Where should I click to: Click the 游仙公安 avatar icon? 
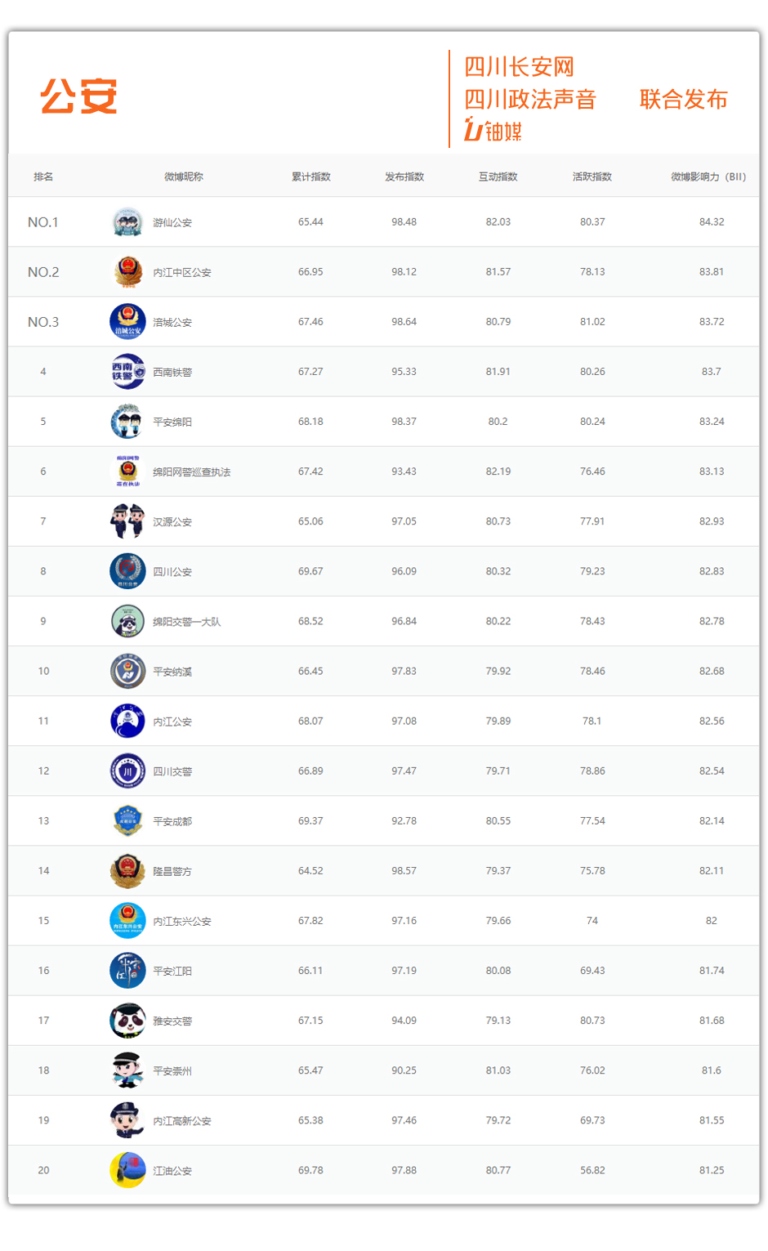(x=127, y=222)
